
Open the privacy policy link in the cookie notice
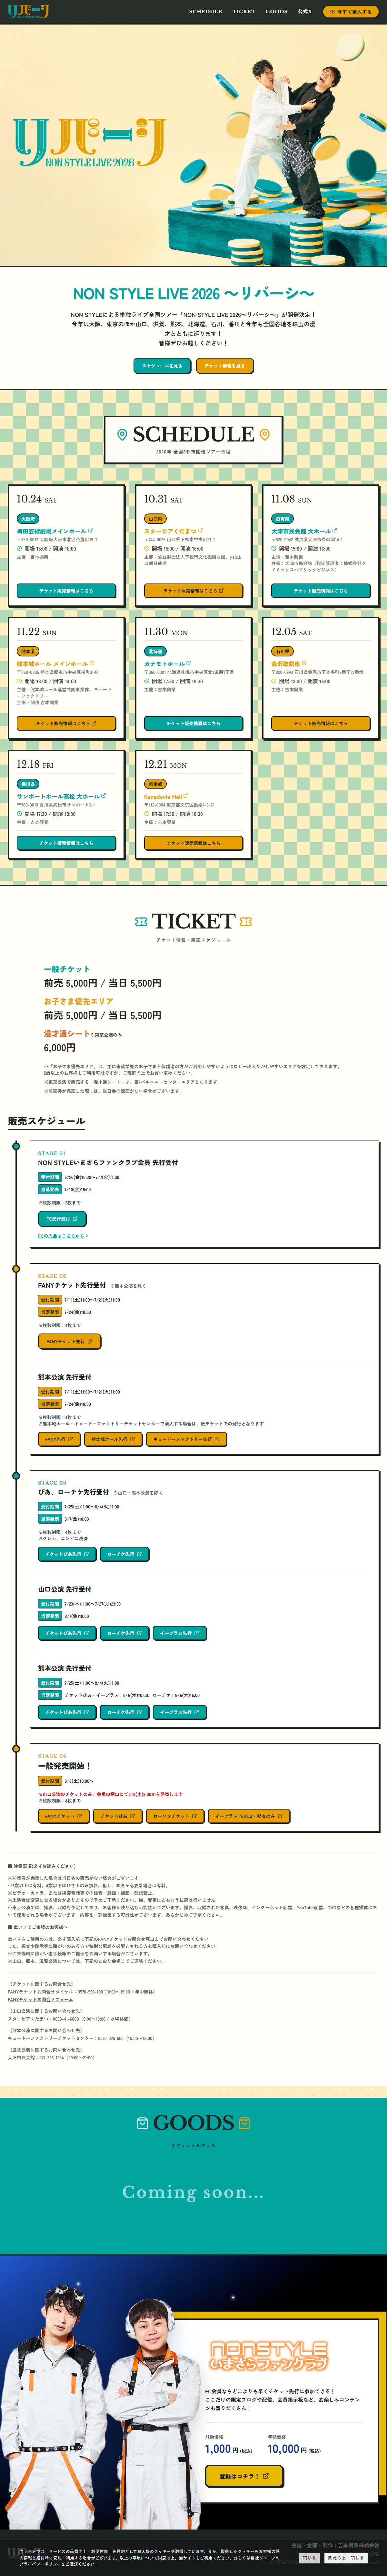40,2564
